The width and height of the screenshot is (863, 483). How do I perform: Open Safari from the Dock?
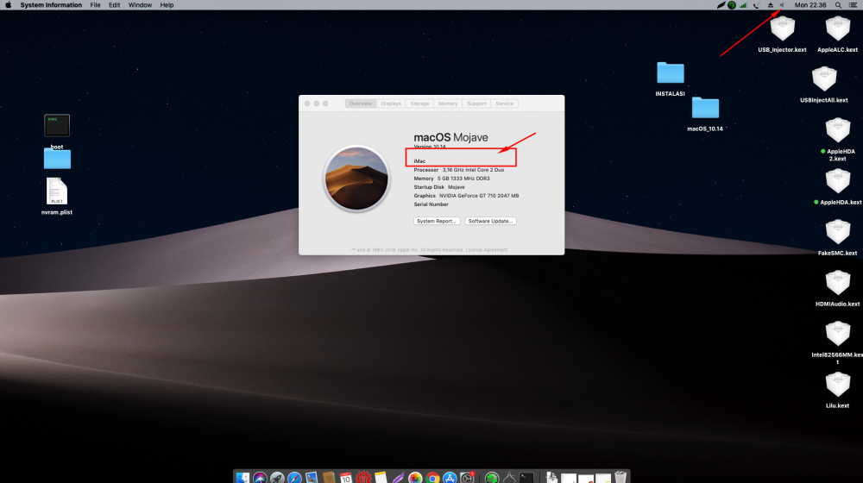[x=294, y=477]
